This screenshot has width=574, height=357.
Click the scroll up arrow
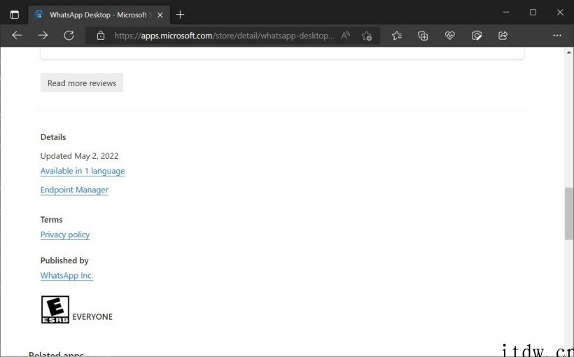click(568, 52)
